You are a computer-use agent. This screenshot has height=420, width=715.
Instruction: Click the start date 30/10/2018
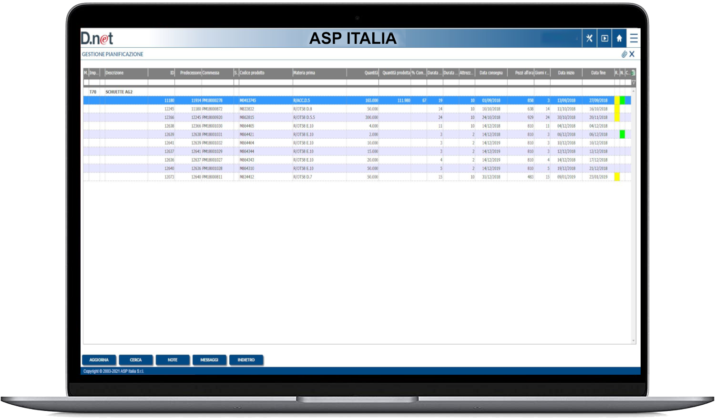(x=566, y=117)
